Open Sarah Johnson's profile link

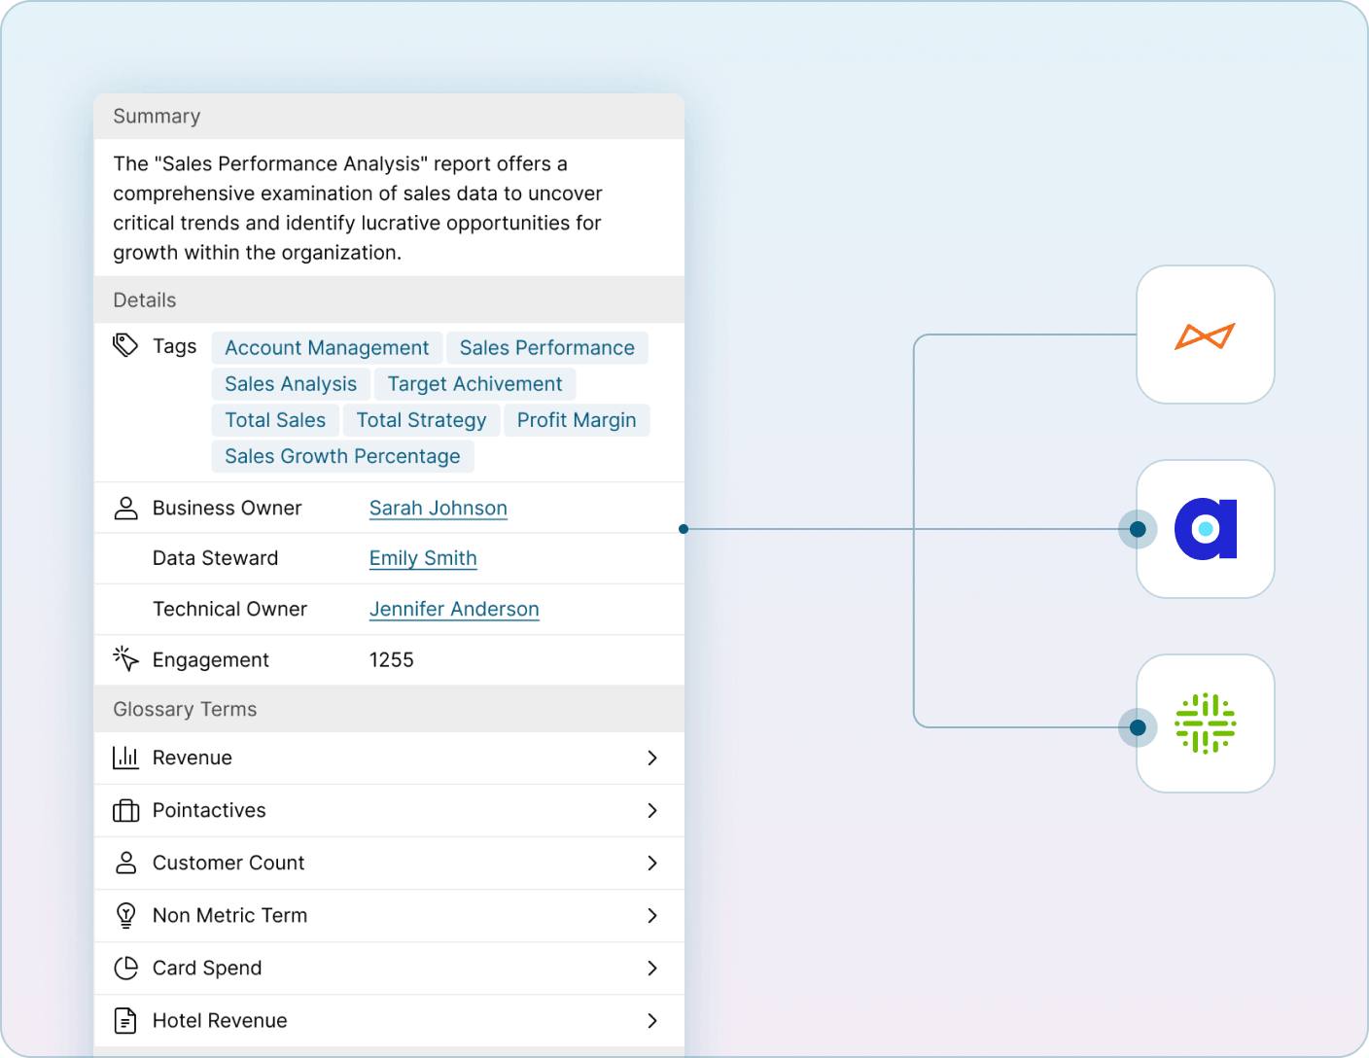click(x=438, y=508)
